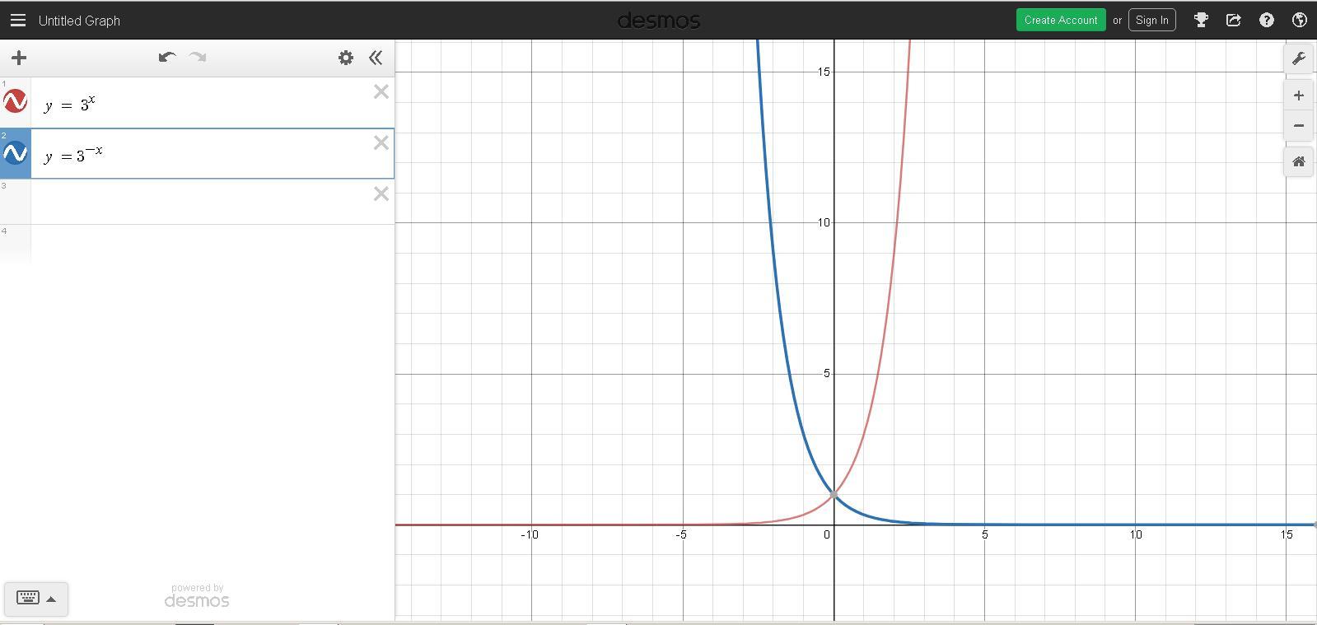Add a new expression item with plus icon

(x=19, y=58)
